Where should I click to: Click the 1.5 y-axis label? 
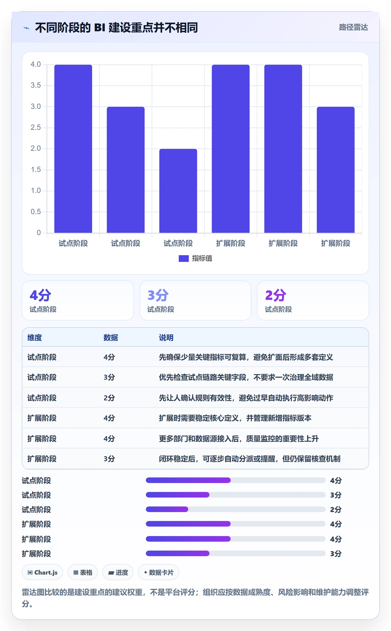pyautogui.click(x=36, y=170)
